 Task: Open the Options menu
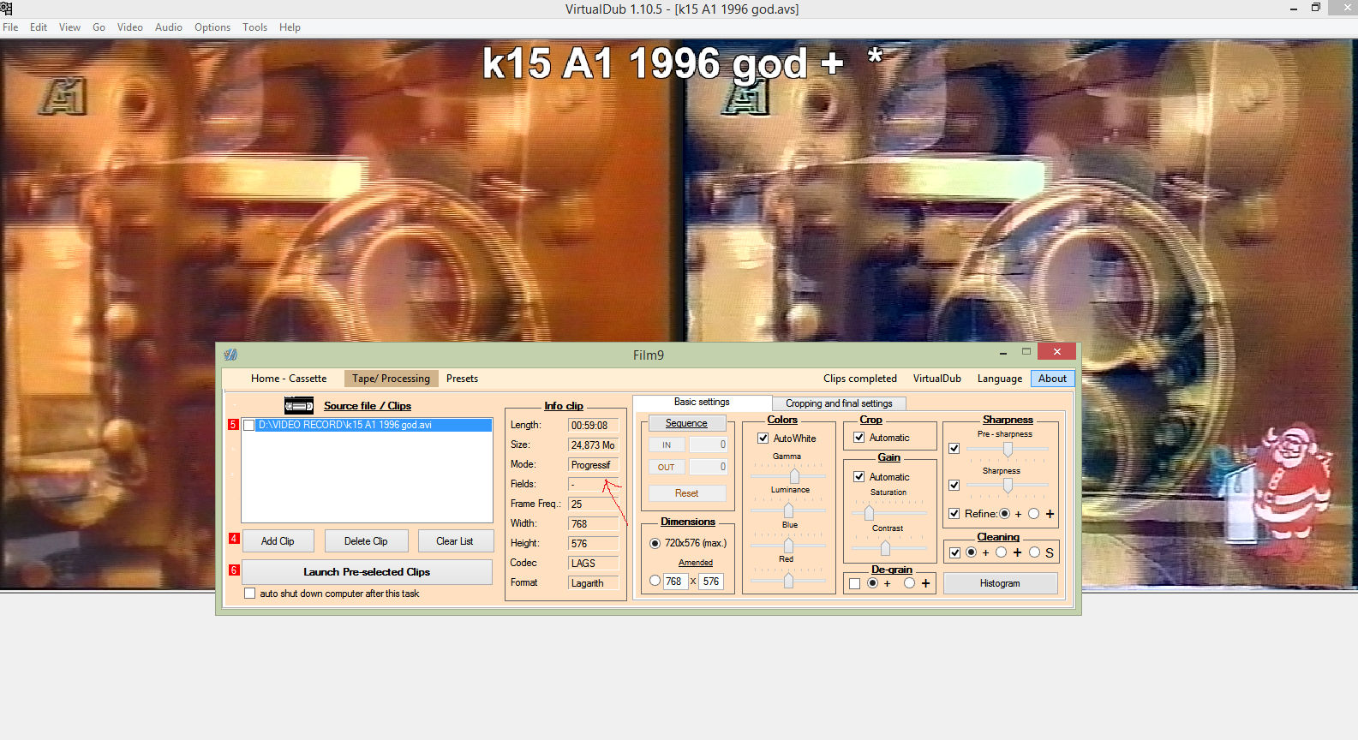(x=212, y=27)
